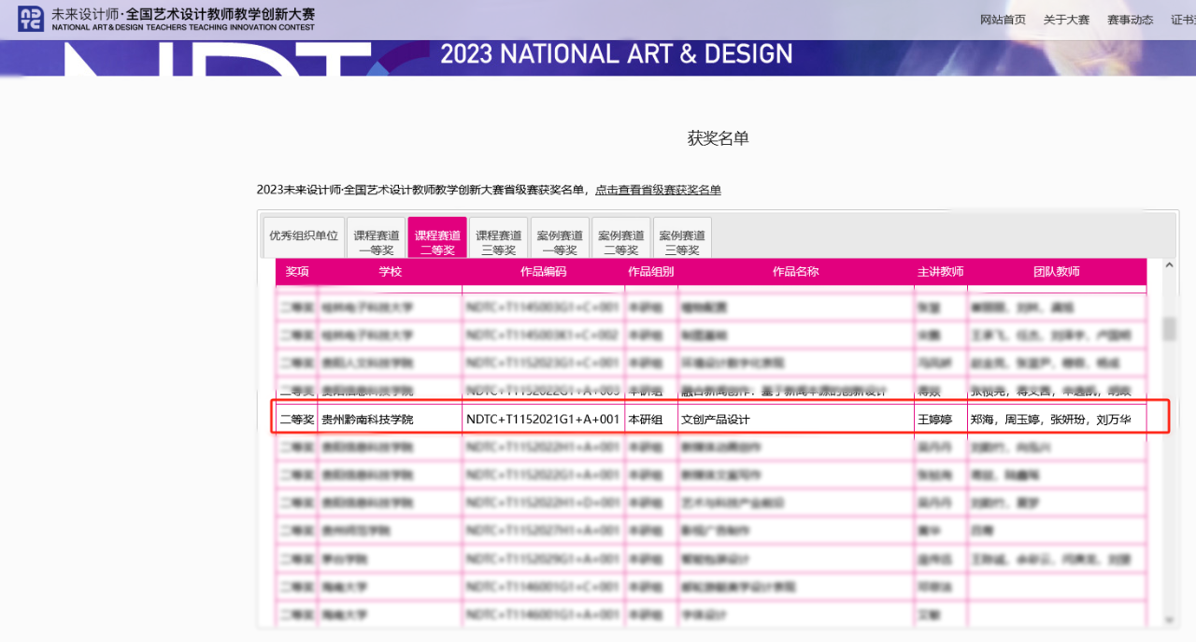
Task: Click the 作品名称 column header
Action: (x=795, y=272)
